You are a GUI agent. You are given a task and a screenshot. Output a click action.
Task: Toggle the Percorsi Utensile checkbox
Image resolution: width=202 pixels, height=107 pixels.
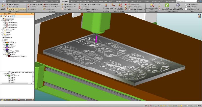pos(3,29)
